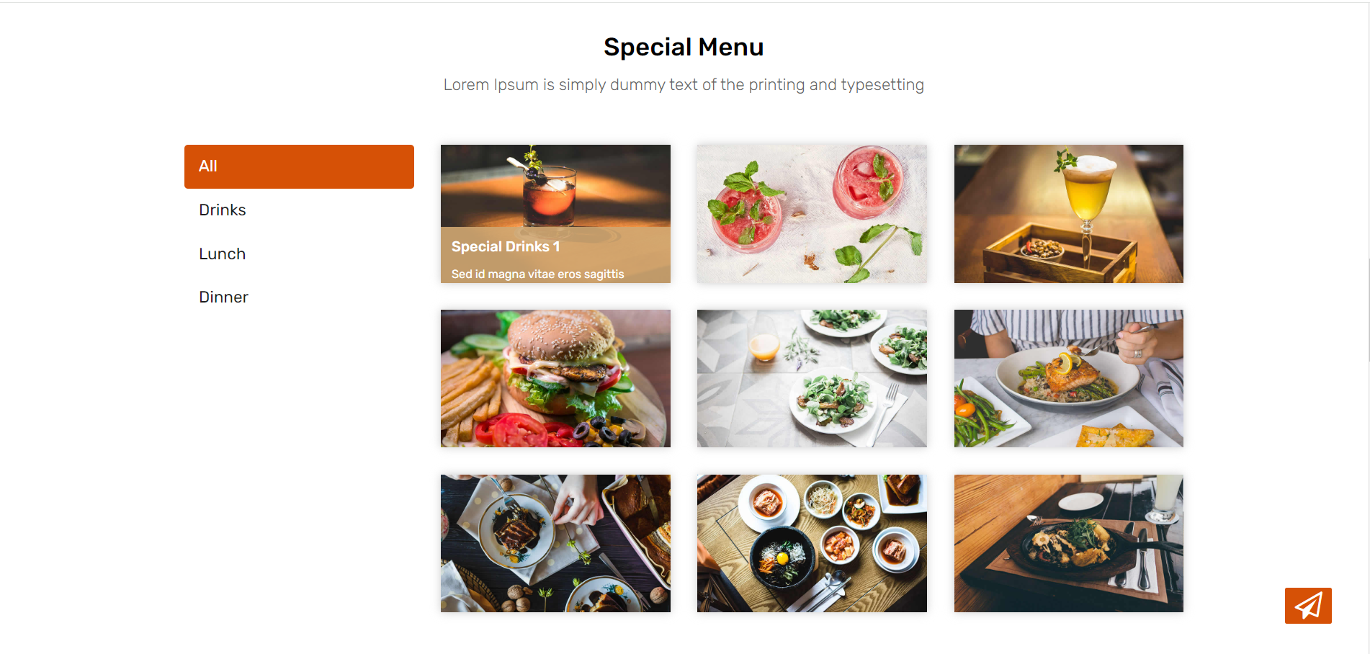Viewport: 1370px width, 654px height.
Task: Select the All category tab
Action: point(299,166)
